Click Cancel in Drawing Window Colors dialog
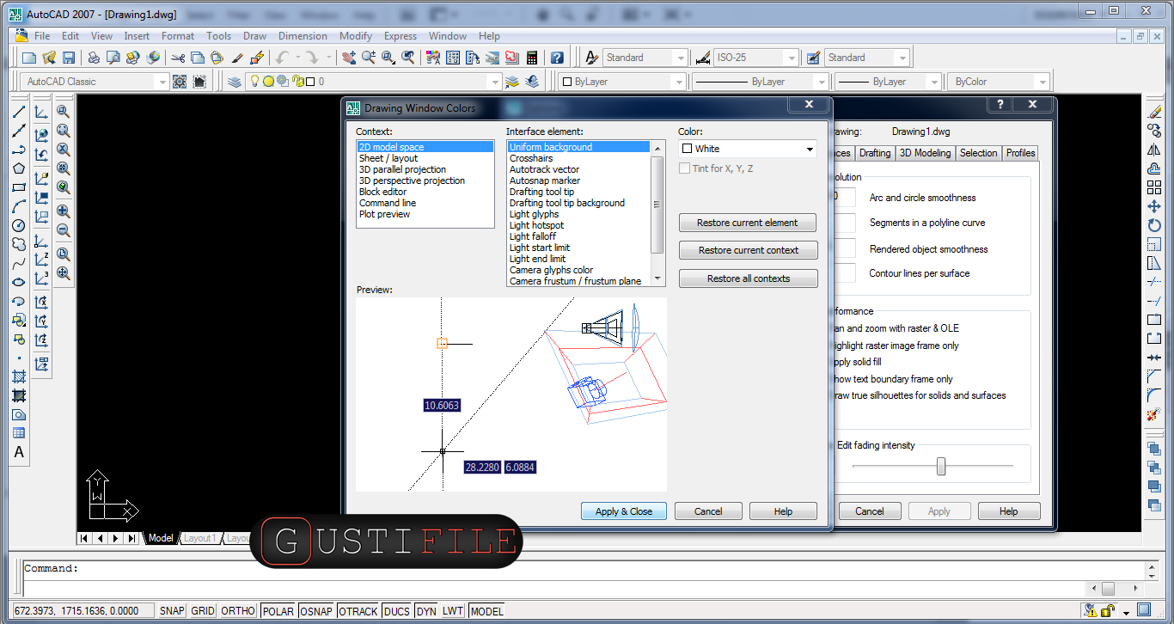This screenshot has width=1174, height=624. (708, 511)
